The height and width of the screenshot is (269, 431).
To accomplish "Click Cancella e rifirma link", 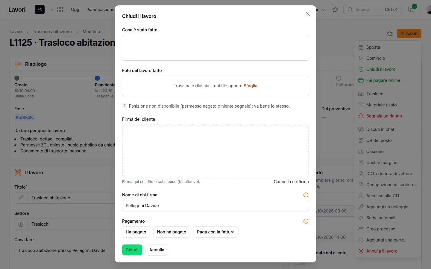I will pos(291,182).
